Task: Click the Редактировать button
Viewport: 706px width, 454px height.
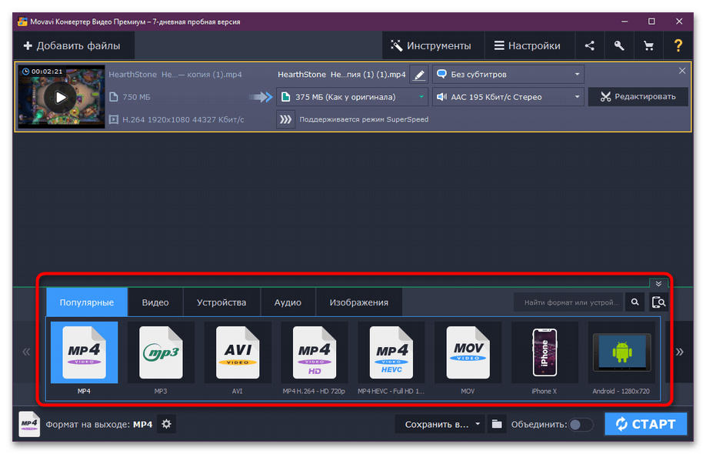Action: click(x=638, y=97)
